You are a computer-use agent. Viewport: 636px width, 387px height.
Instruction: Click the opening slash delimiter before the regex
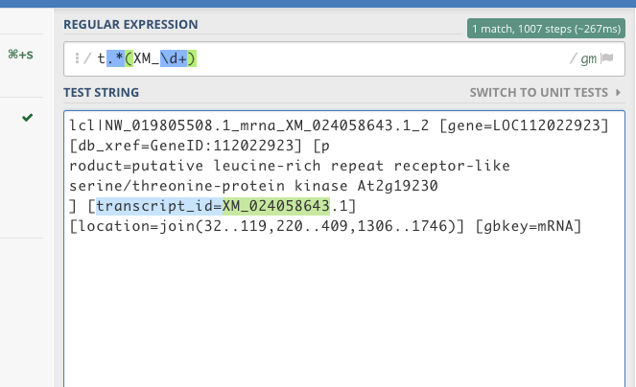click(x=87, y=58)
